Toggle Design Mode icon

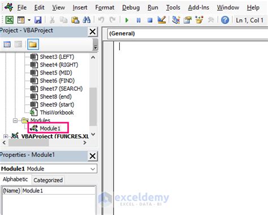(x=162, y=20)
